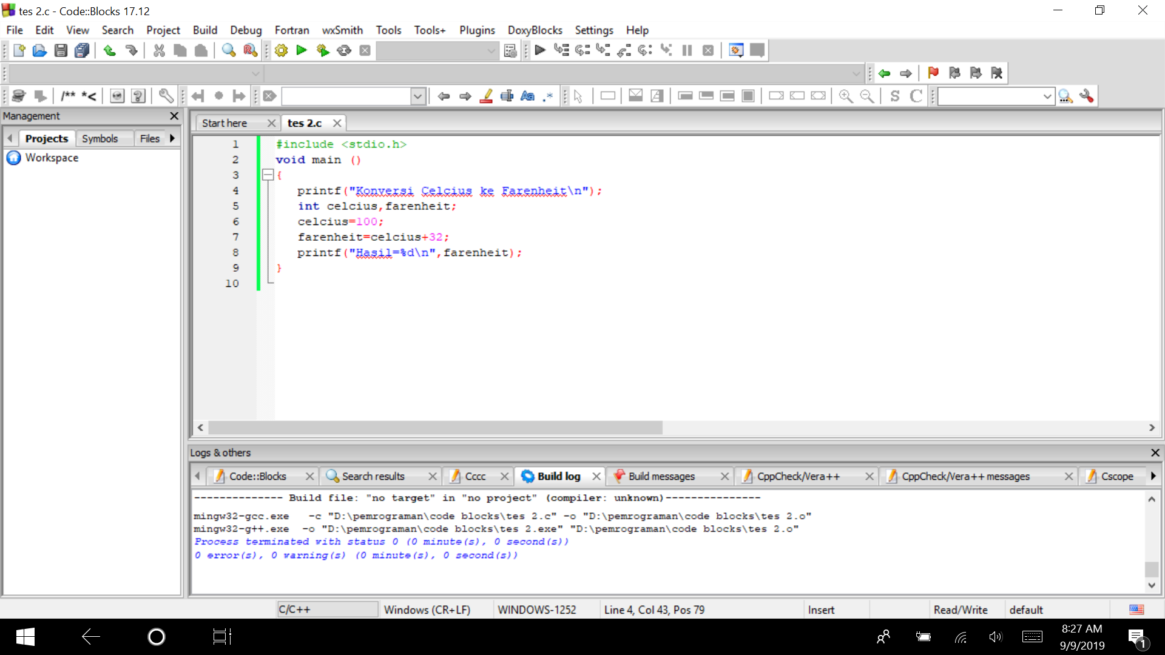Viewport: 1165px width, 655px height.
Task: Click the Cut scissors icon
Action: click(x=159, y=50)
